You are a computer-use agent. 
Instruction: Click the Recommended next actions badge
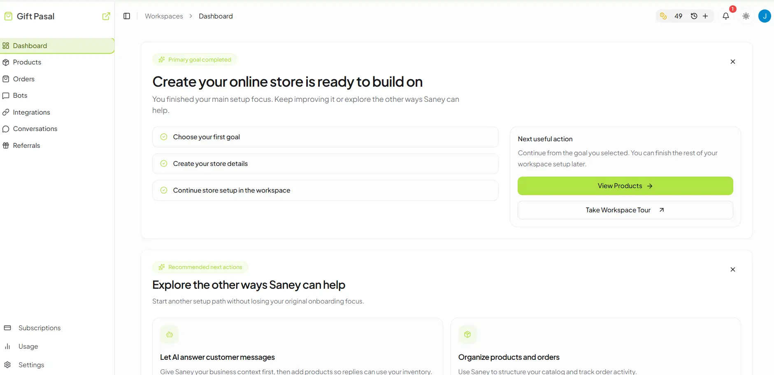tap(200, 267)
